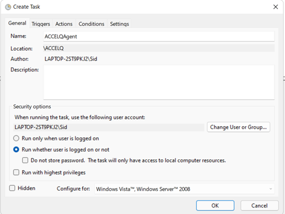The width and height of the screenshot is (285, 214).
Task: Click inside the Description text area
Action: [x=159, y=82]
